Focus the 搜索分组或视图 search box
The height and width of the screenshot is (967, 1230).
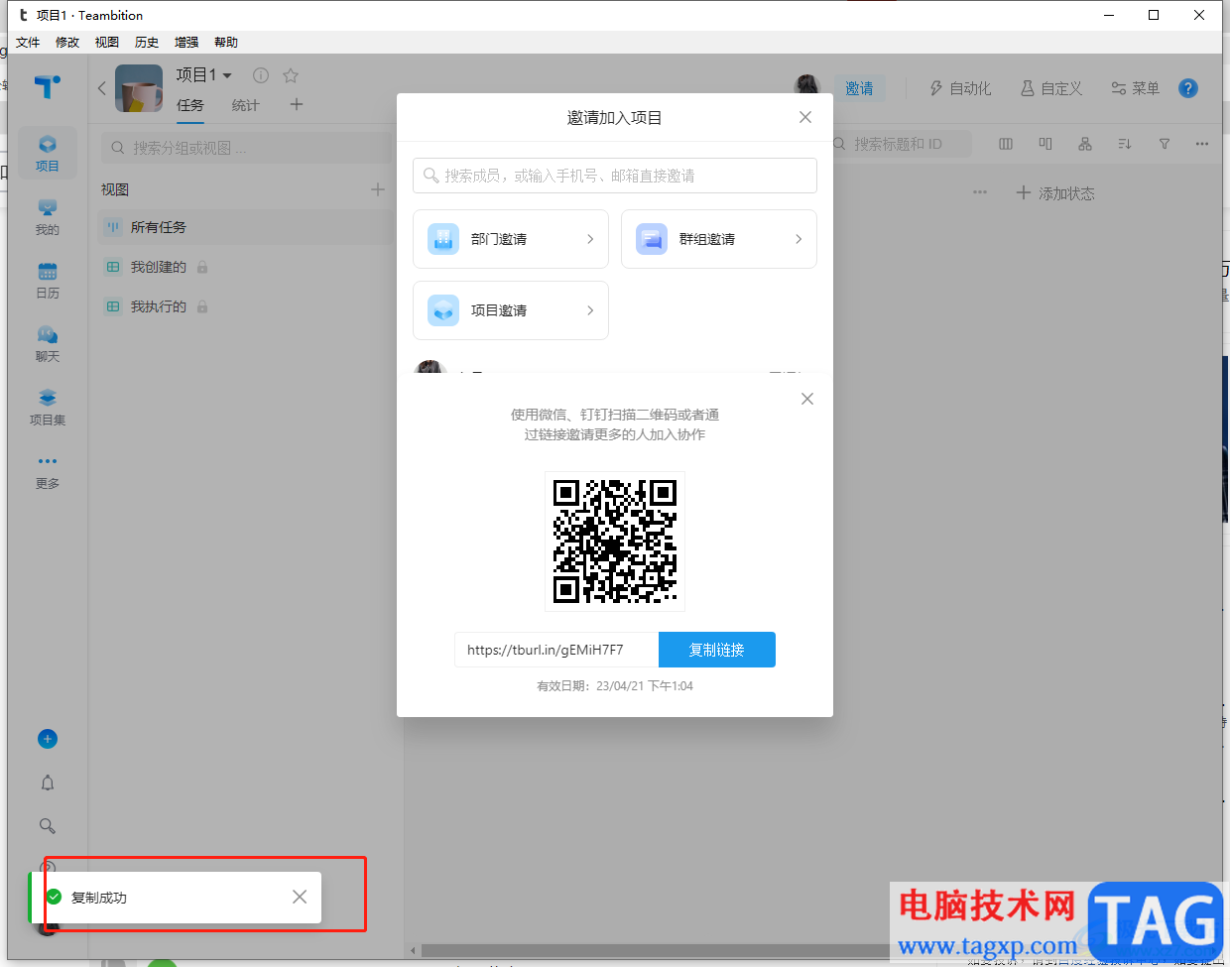247,148
